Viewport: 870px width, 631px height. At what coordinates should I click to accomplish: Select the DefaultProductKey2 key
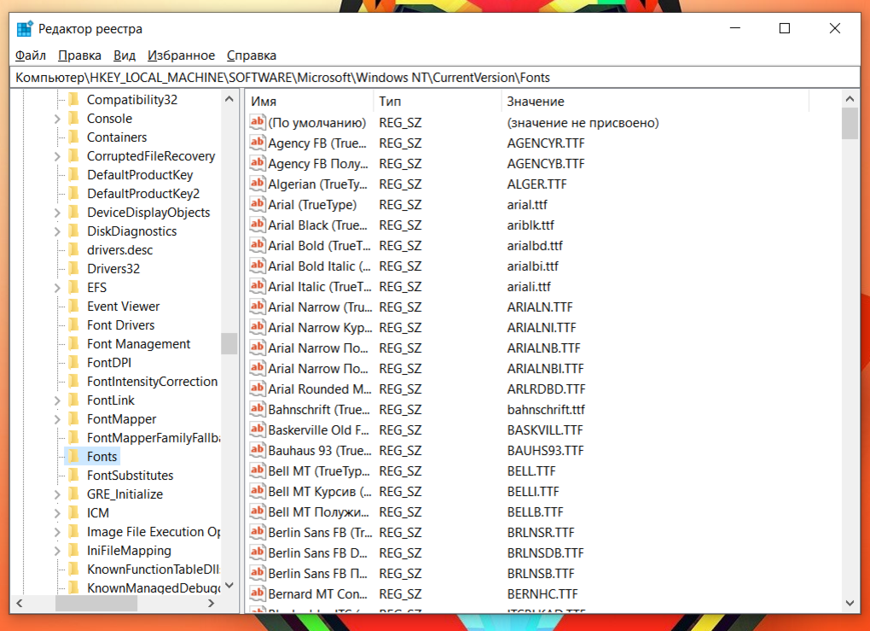(143, 193)
